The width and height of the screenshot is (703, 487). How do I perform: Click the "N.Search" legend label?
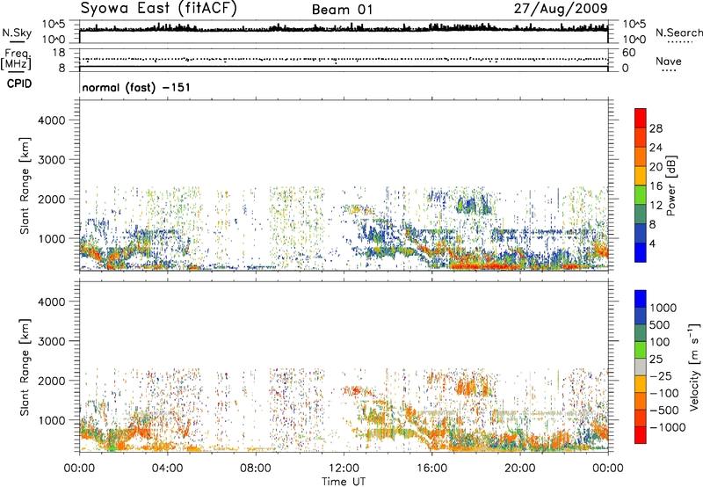[x=679, y=33]
